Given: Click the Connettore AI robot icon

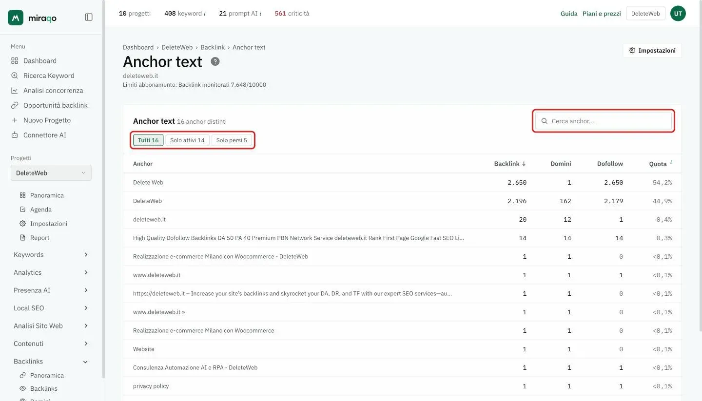Looking at the screenshot, I should click(15, 135).
